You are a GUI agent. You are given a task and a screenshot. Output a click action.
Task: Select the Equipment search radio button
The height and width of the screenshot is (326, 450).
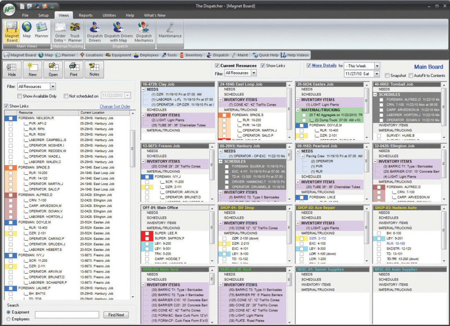coord(8,312)
